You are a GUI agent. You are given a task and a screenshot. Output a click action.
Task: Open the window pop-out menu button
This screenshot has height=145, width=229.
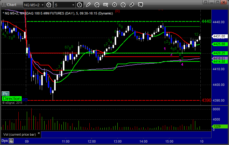pyautogui.click(x=206, y=2)
